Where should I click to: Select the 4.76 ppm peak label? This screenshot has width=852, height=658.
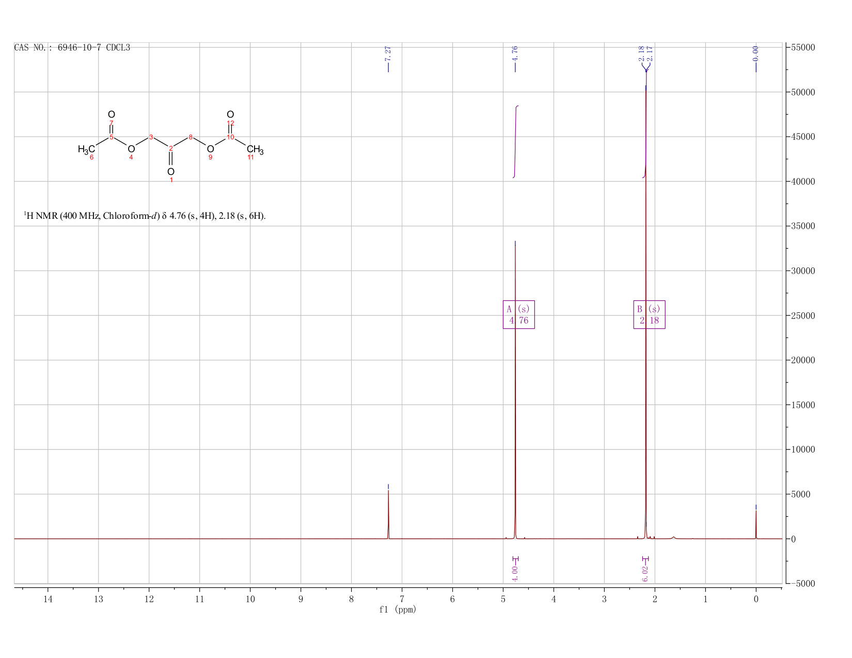tap(515, 53)
